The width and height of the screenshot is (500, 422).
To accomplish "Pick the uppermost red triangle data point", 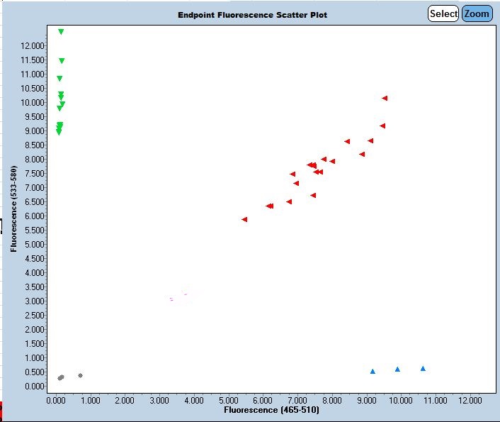I will pos(385,98).
